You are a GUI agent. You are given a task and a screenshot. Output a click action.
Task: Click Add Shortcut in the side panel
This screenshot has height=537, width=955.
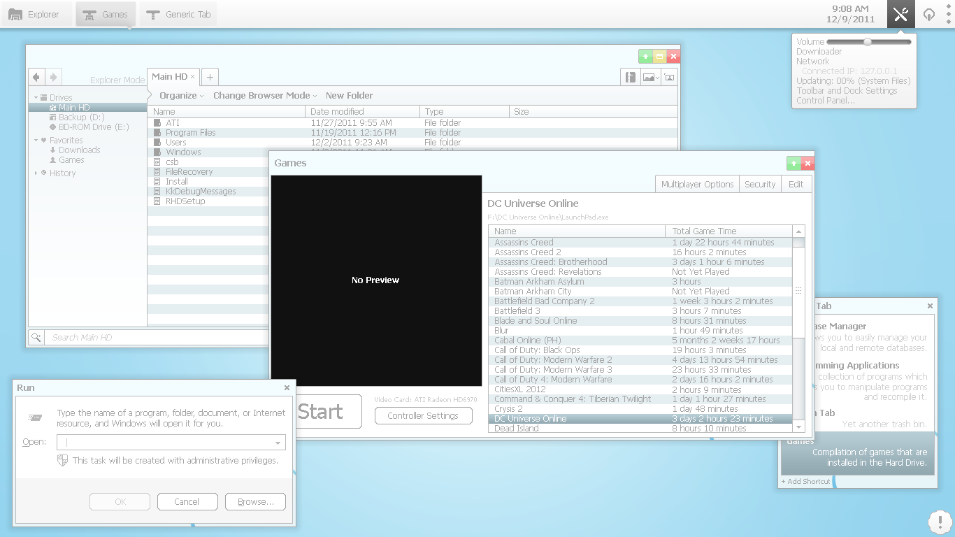(806, 481)
